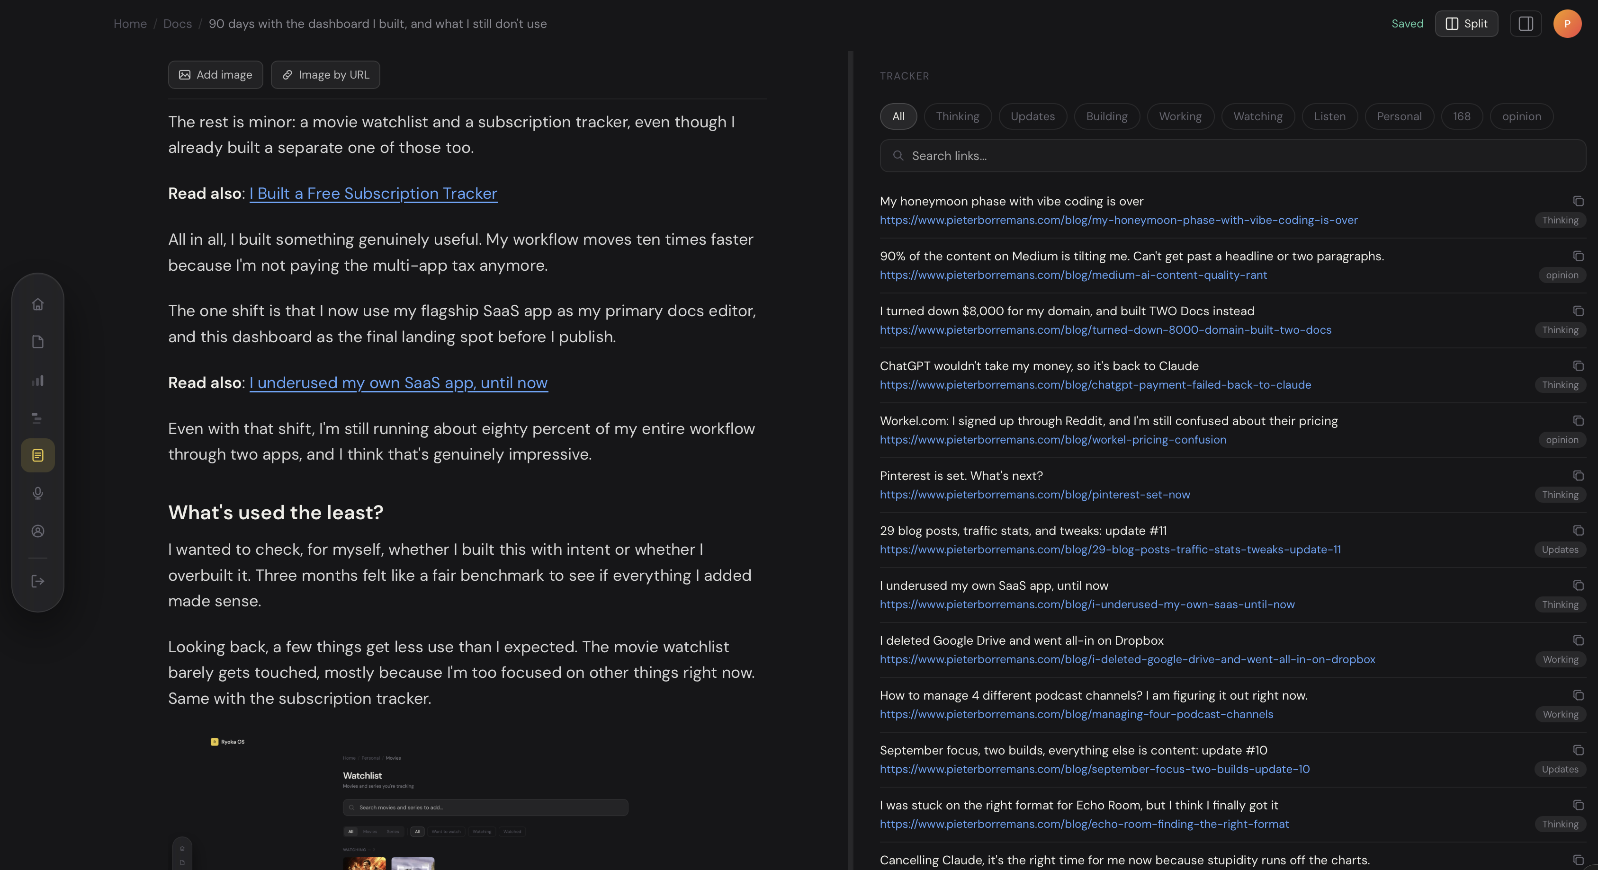1598x870 pixels.
Task: Filter tracker by Personal
Action: click(x=1399, y=116)
